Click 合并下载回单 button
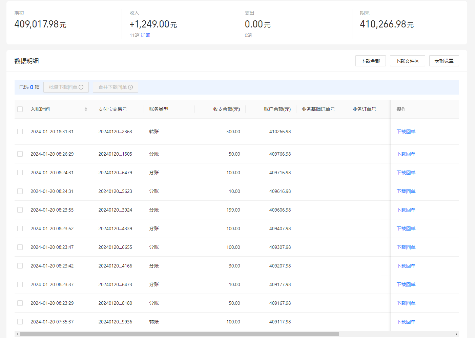475x338 pixels. pyautogui.click(x=116, y=87)
